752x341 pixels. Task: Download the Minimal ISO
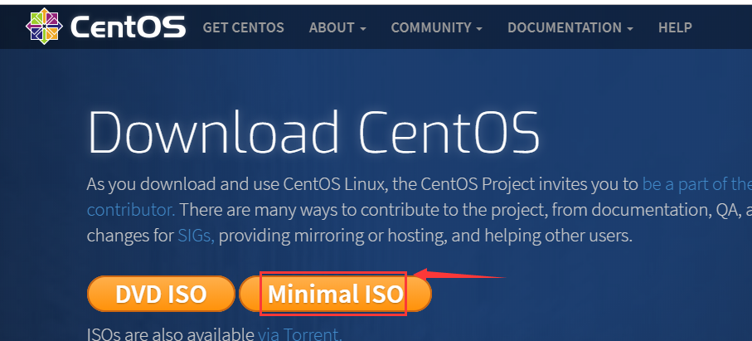coord(335,294)
